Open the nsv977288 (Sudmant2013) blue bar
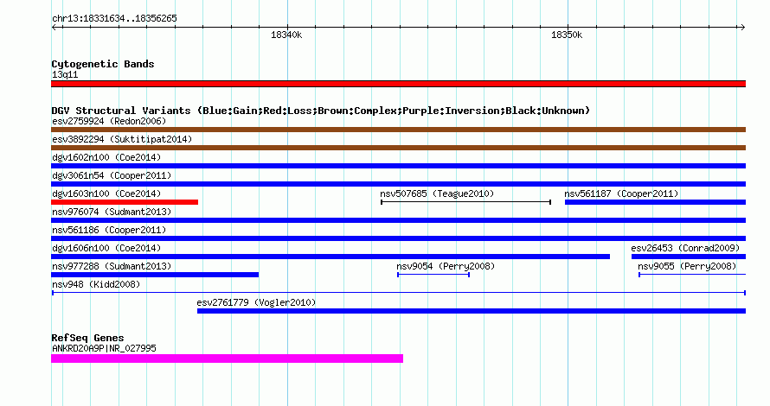 coord(155,275)
